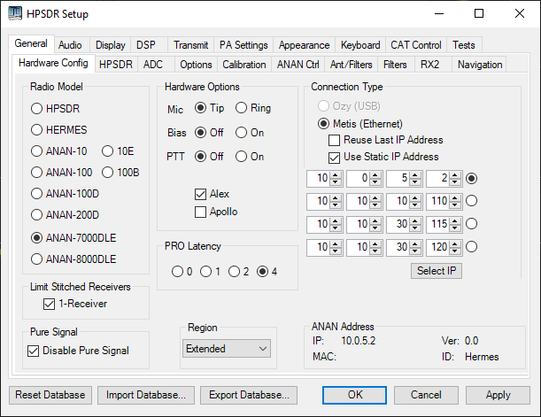The image size is (541, 417).
Task: Open the Keyboard tab
Action: coord(360,45)
